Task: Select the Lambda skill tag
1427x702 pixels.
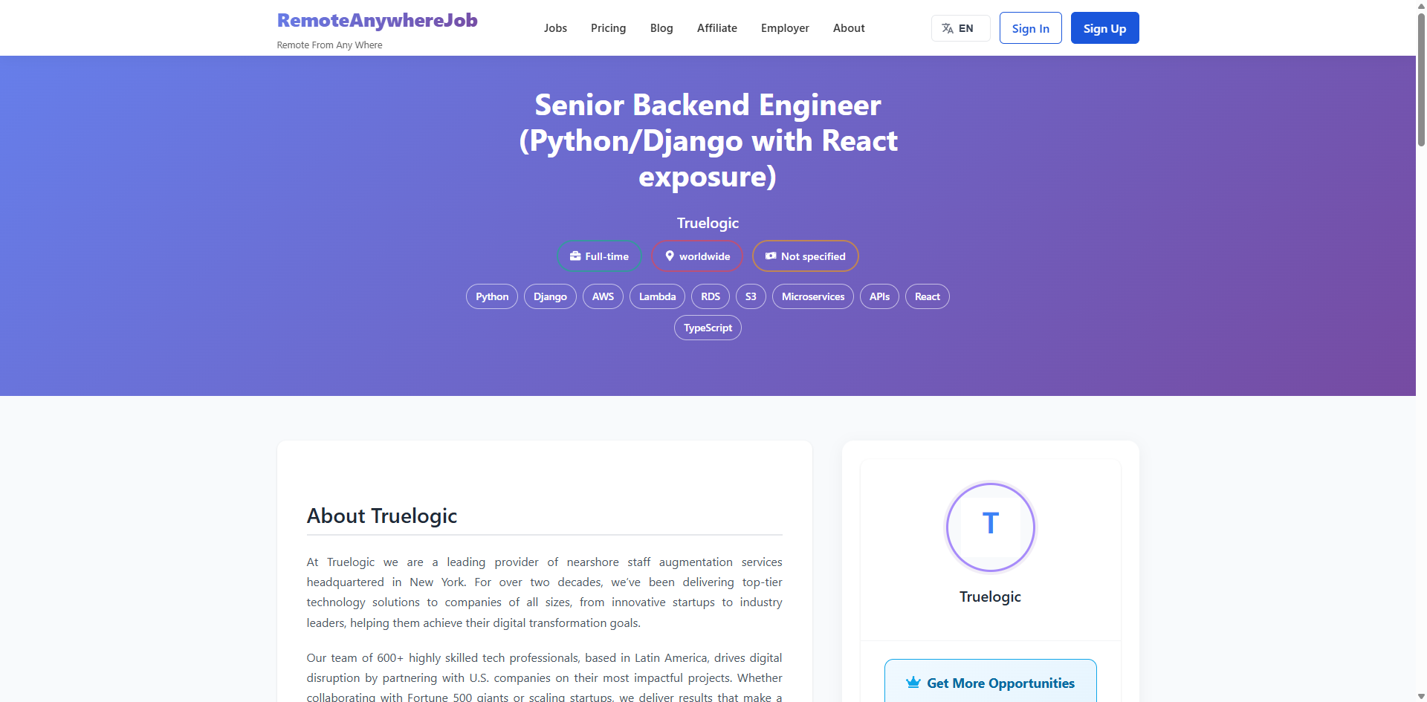Action: click(657, 296)
